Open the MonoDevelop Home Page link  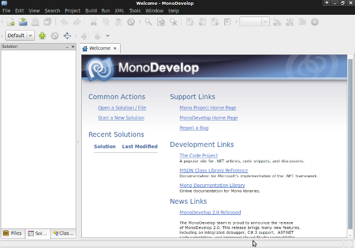click(209, 118)
